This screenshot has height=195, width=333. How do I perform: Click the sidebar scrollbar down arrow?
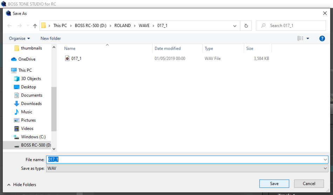pos(54,149)
